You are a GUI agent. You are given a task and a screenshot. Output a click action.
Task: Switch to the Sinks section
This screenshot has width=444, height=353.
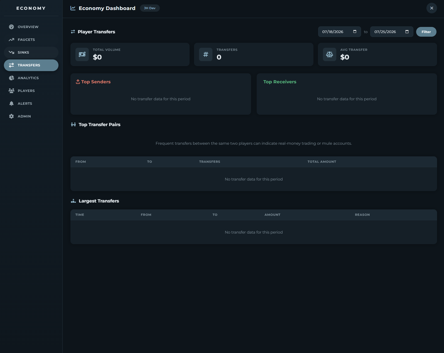31,52
